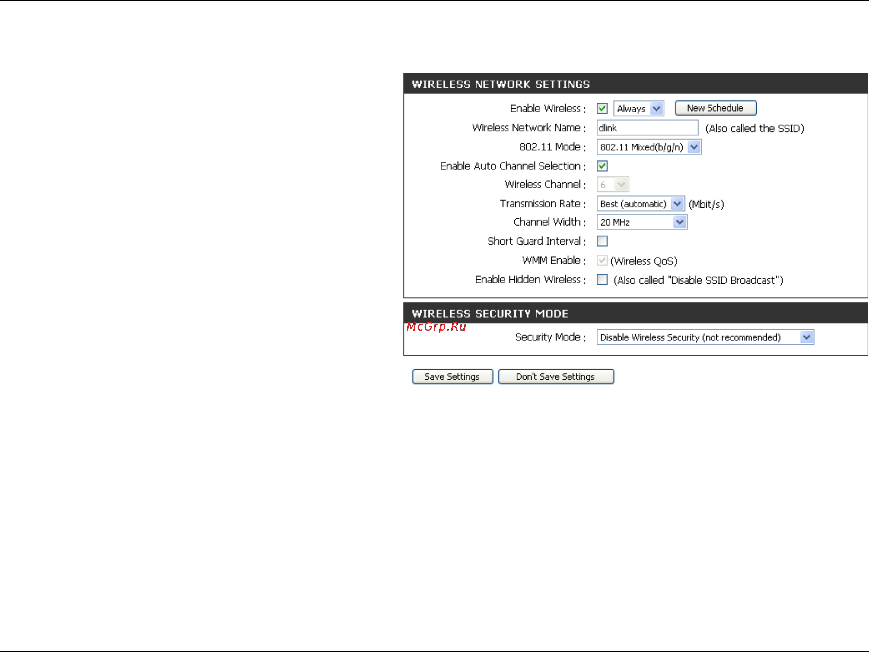
Task: Click the 'Disable SSID Broadcast' note text
Action: click(x=699, y=280)
